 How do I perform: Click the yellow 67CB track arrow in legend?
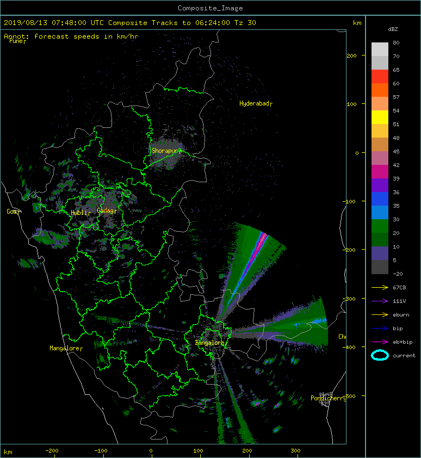pos(380,288)
